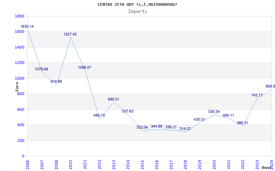Click the 537.83 value label
This screenshot has height=171, width=275.
point(128,111)
